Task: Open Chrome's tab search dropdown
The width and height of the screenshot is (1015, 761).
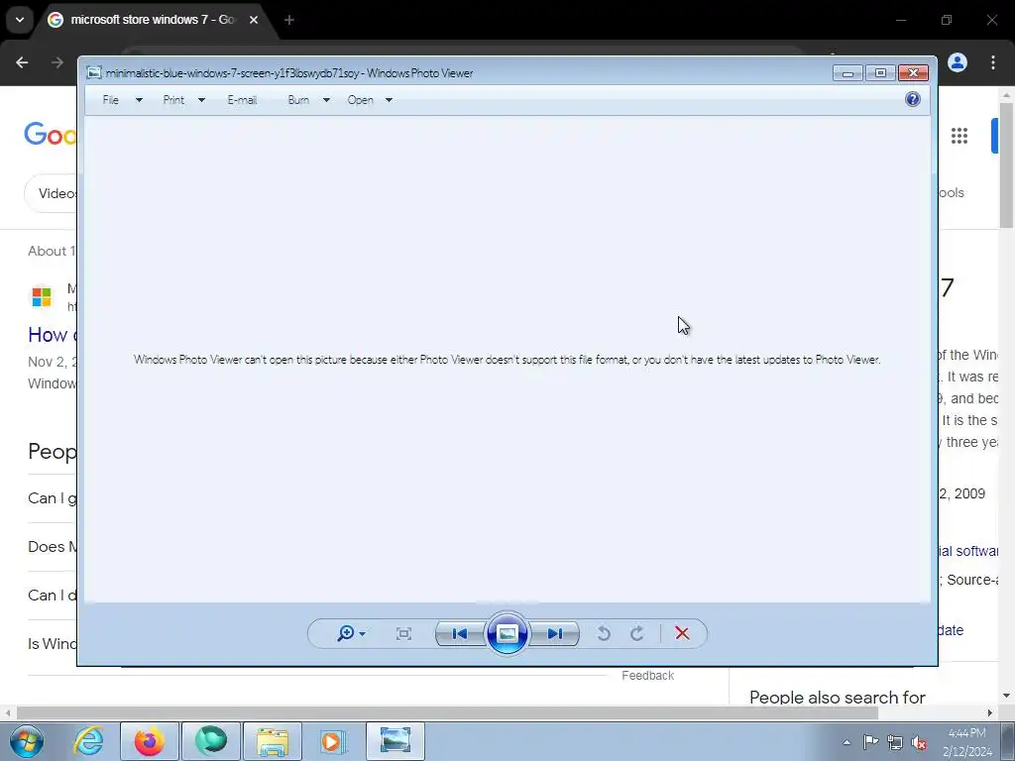Action: click(x=20, y=20)
